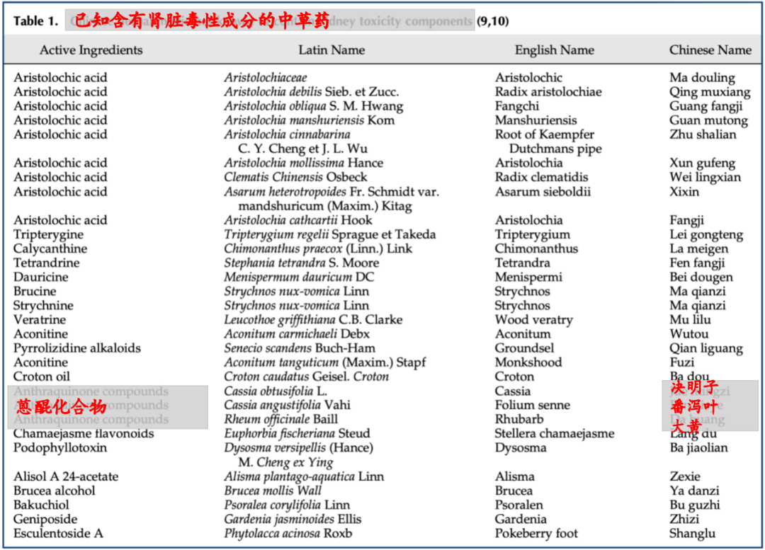Select 'Aristolochia manshuriensis Kom' cell

point(309,120)
